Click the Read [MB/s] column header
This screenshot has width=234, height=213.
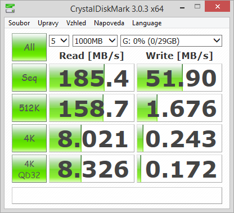(x=92, y=56)
